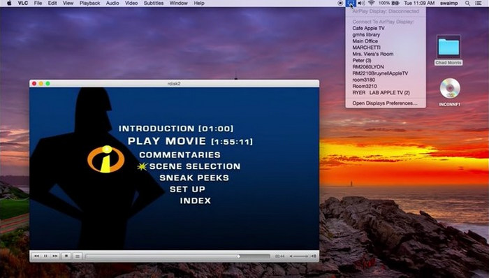Choose PLAY MOVIE in the DVD menu

click(x=190, y=141)
